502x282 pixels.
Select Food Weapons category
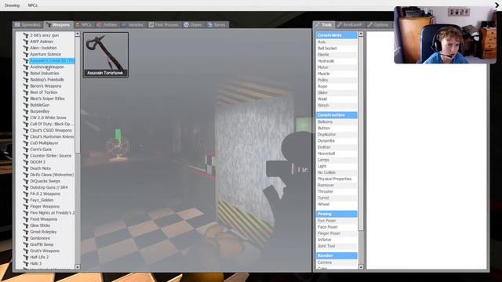[x=44, y=219]
